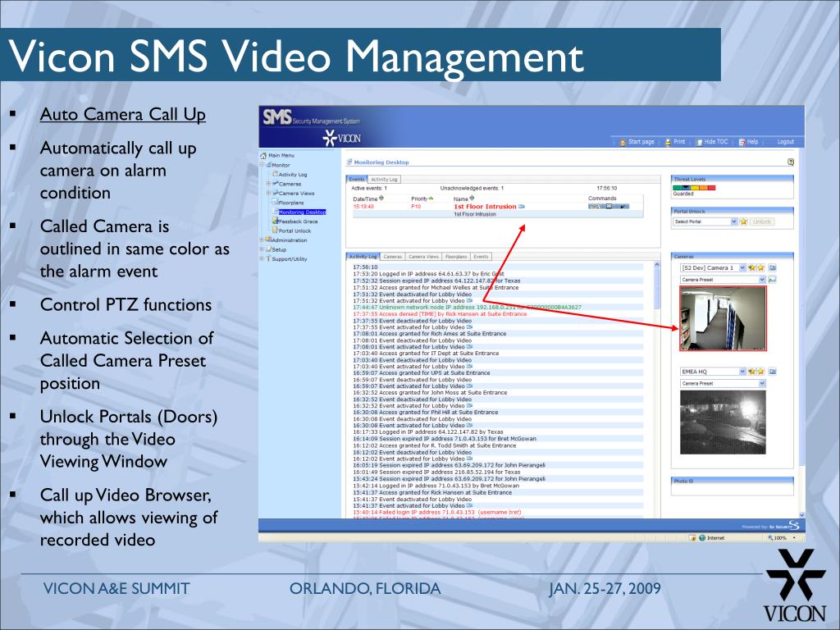Click the Name column sort arrow icon
840x630 pixels.
point(472,199)
